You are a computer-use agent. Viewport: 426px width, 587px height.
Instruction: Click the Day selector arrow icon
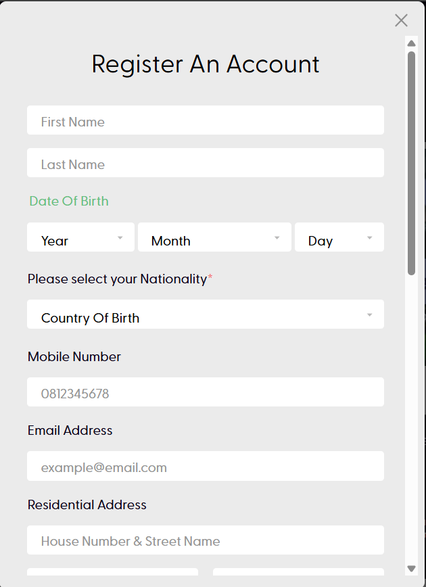[x=369, y=237]
